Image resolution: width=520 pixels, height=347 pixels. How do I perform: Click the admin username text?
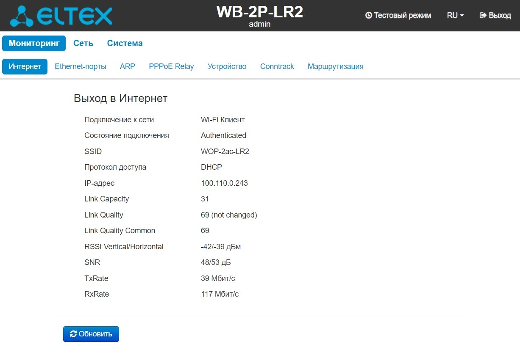click(x=260, y=24)
